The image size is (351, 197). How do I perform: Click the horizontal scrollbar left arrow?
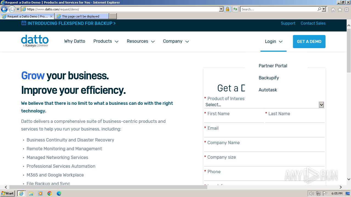pyautogui.click(x=6, y=187)
